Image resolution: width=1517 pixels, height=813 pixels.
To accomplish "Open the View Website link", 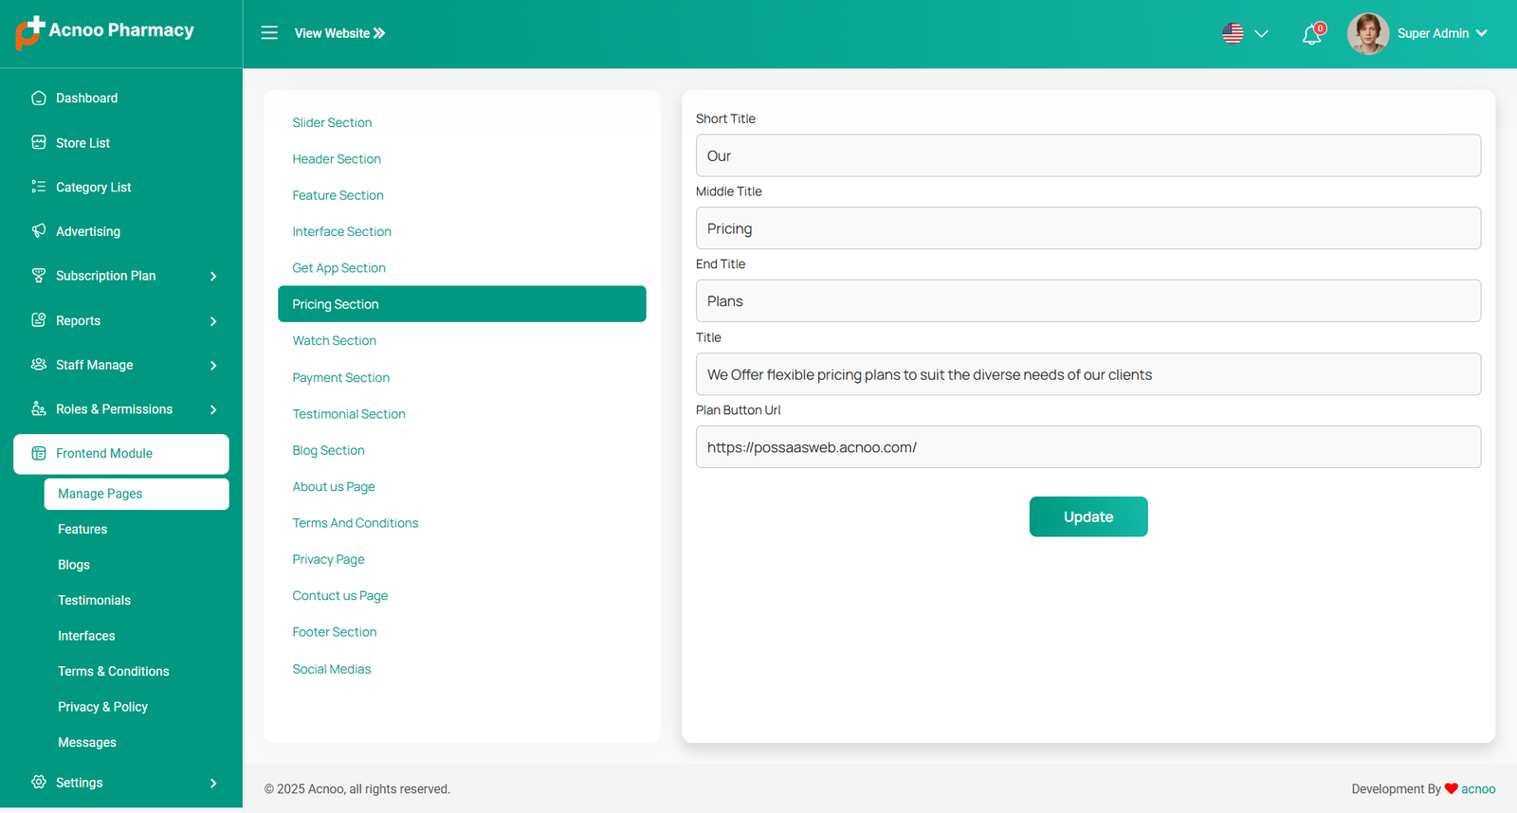I will click(x=339, y=33).
